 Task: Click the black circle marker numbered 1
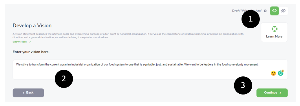pos(250,19)
